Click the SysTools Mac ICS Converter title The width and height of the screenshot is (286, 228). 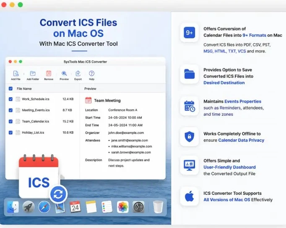click(85, 62)
